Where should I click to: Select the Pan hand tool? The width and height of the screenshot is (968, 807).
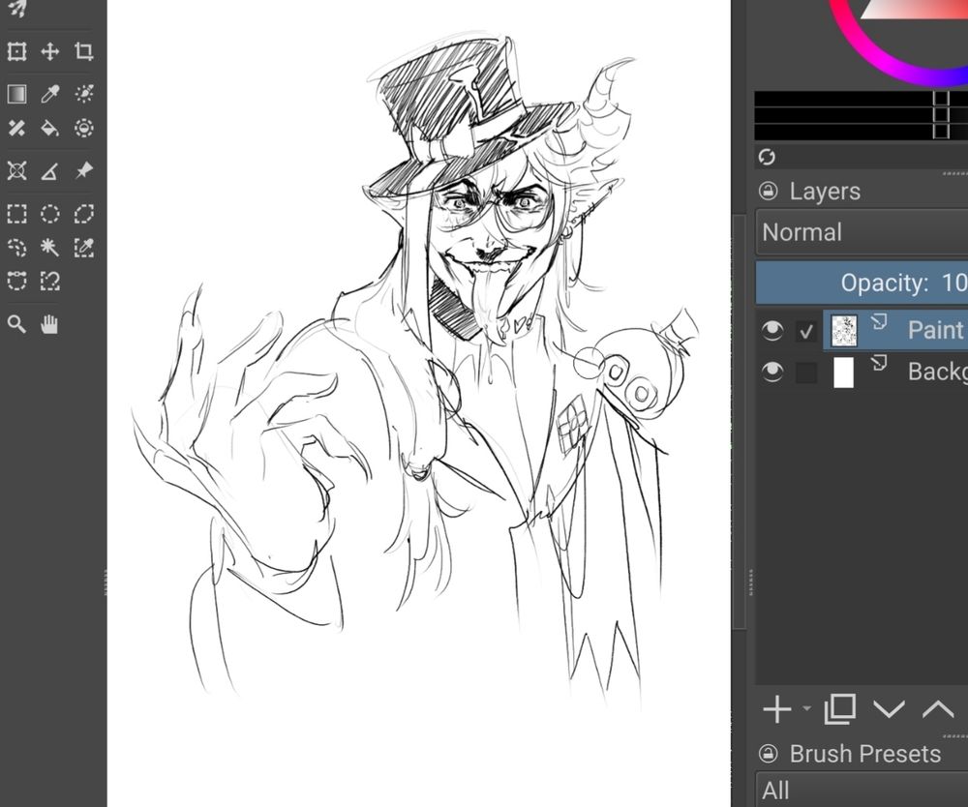coord(50,324)
